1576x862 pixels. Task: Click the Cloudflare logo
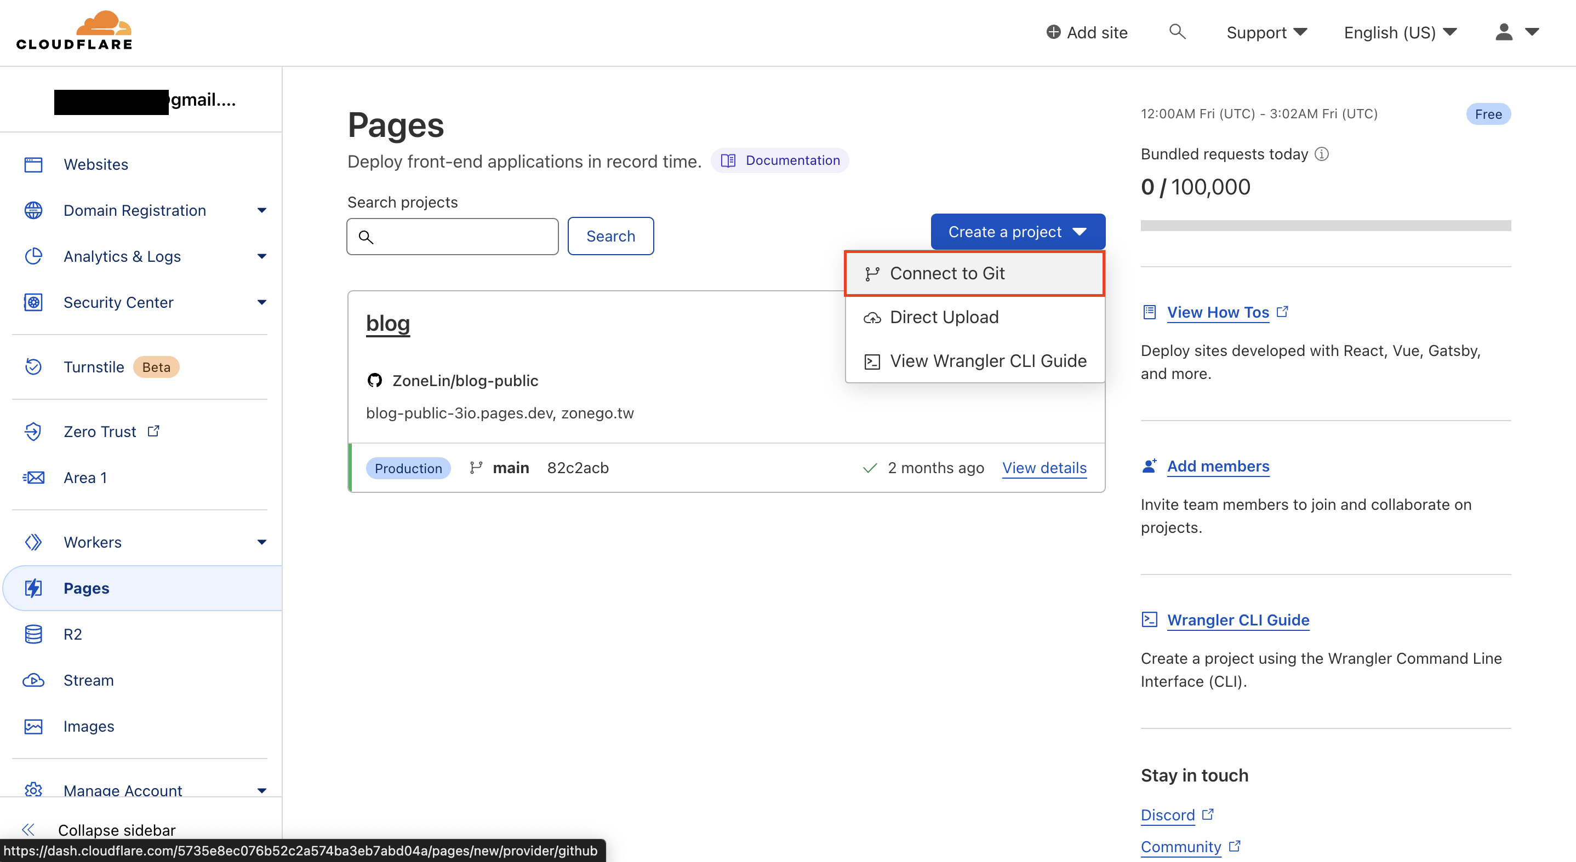point(74,31)
